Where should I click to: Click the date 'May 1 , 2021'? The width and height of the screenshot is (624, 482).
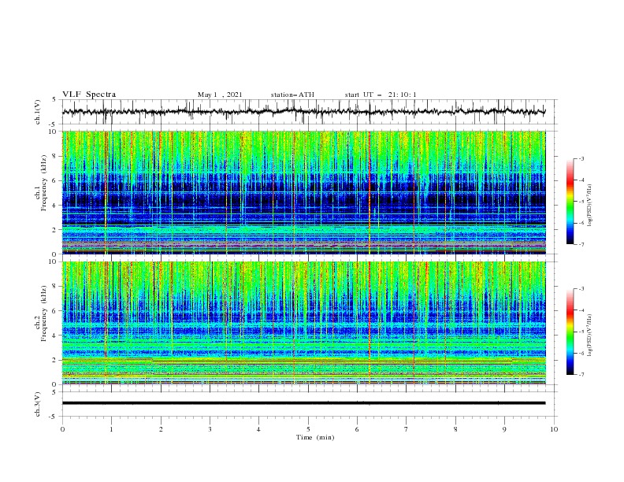[220, 95]
